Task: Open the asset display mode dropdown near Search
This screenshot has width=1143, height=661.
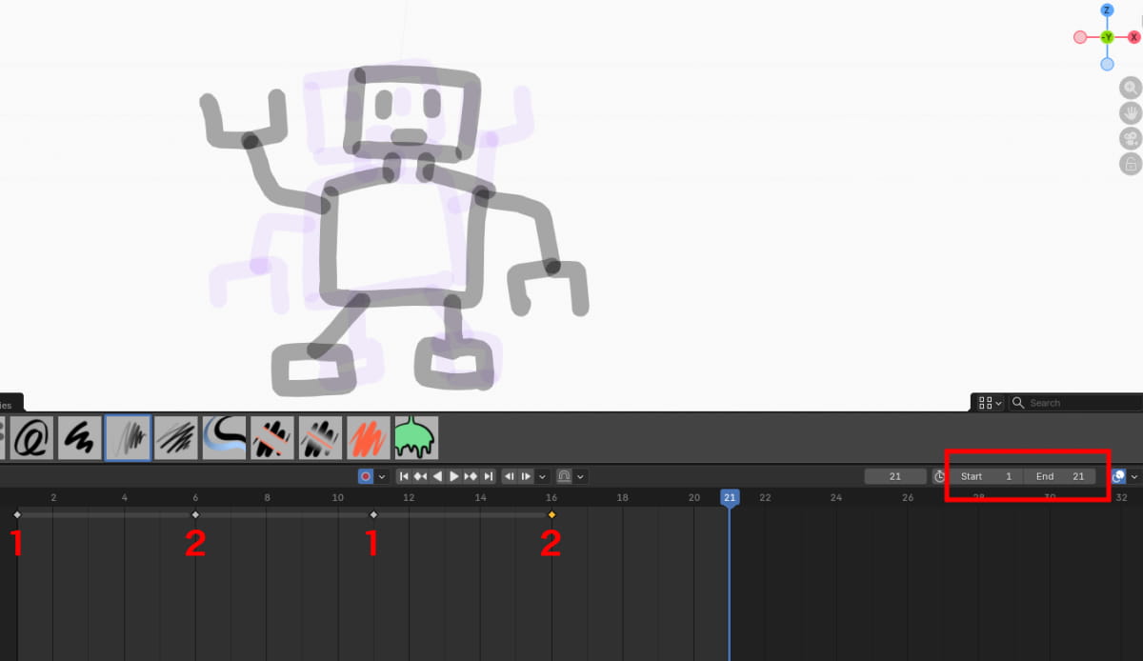Action: tap(991, 403)
